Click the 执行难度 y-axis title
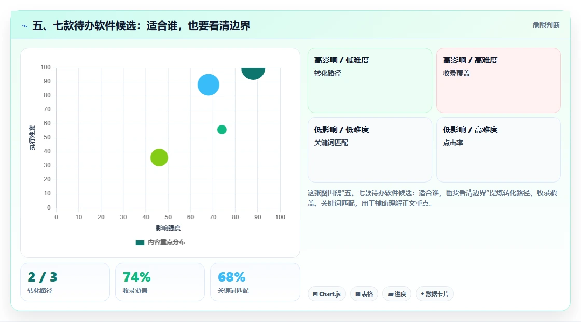Screen dimensions: 581x322 (32, 138)
